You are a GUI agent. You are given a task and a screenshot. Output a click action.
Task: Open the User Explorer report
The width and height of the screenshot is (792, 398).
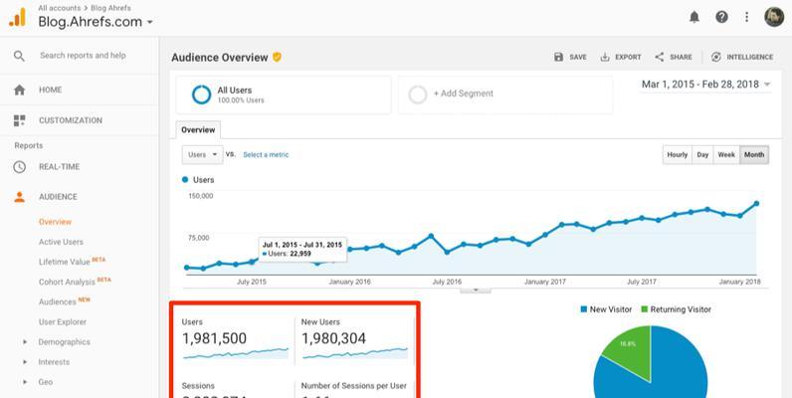pyautogui.click(x=63, y=321)
